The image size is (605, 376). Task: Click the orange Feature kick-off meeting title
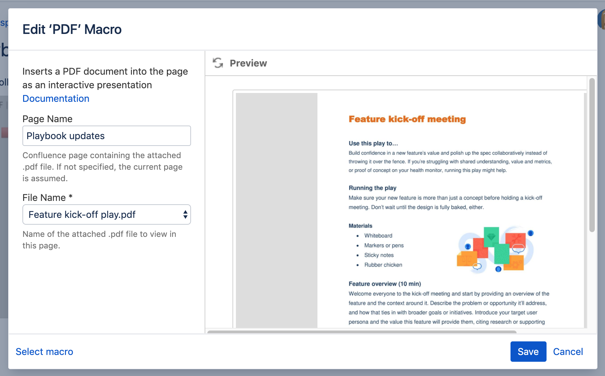[x=407, y=119]
